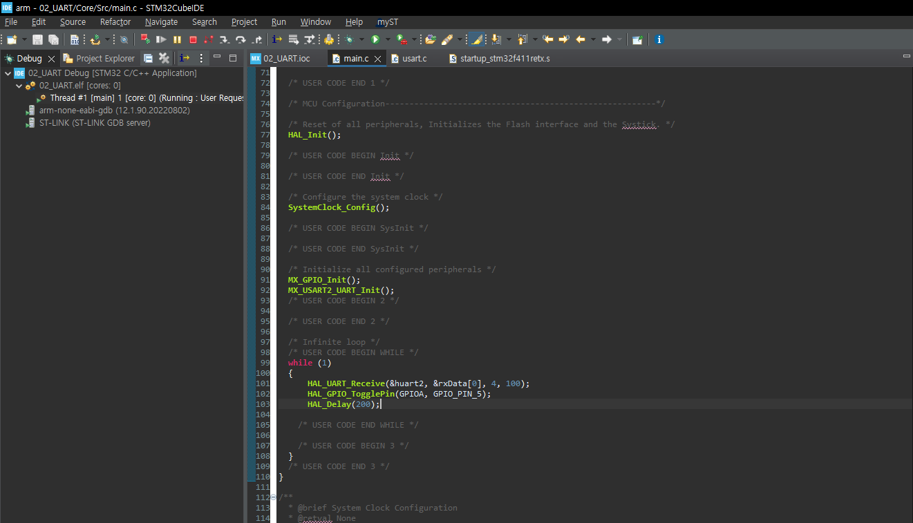Collapse the 02_UART Debug tree node
913x523 pixels.
point(8,73)
